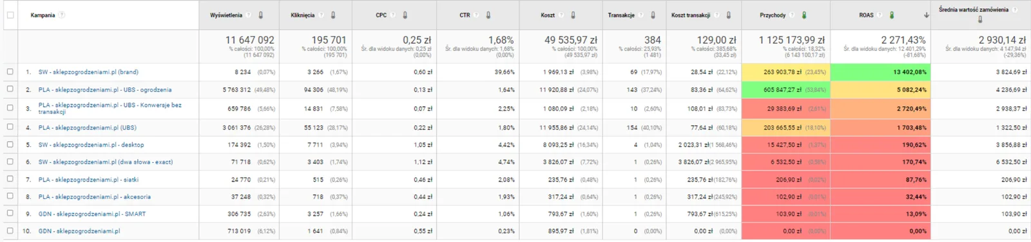Select Przychody cell 605 847,27 zł
The width and height of the screenshot is (1031, 242).
[x=785, y=89]
